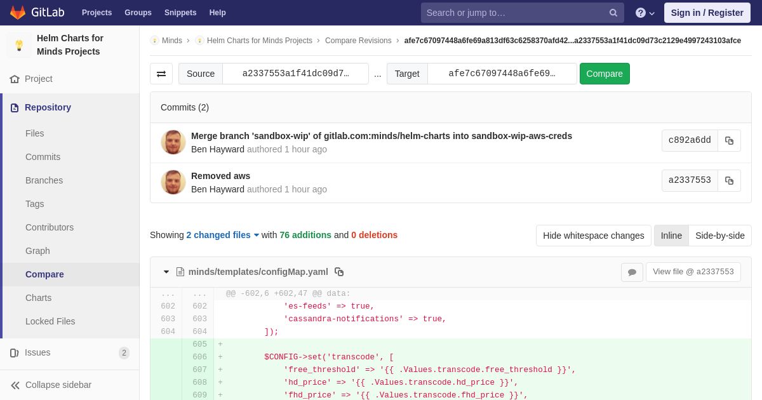The height and width of the screenshot is (400, 762).
Task: Click Helm Charts for Minds Projects sidebar title
Action: pyautogui.click(x=70, y=44)
